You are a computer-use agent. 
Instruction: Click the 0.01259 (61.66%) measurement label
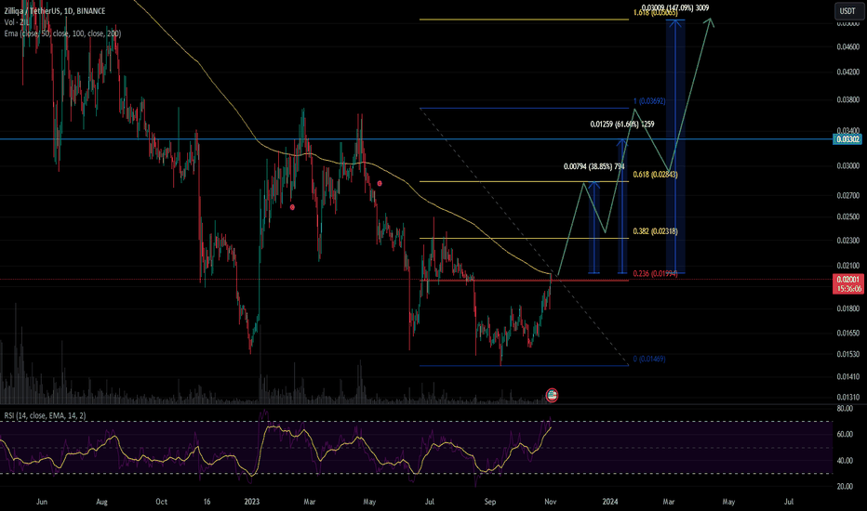tap(622, 124)
